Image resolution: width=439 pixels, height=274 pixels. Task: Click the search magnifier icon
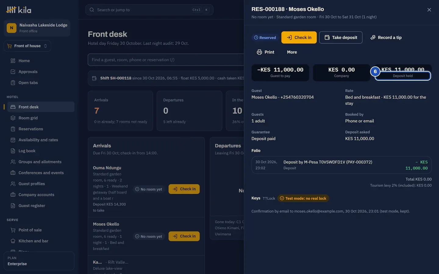click(x=92, y=10)
